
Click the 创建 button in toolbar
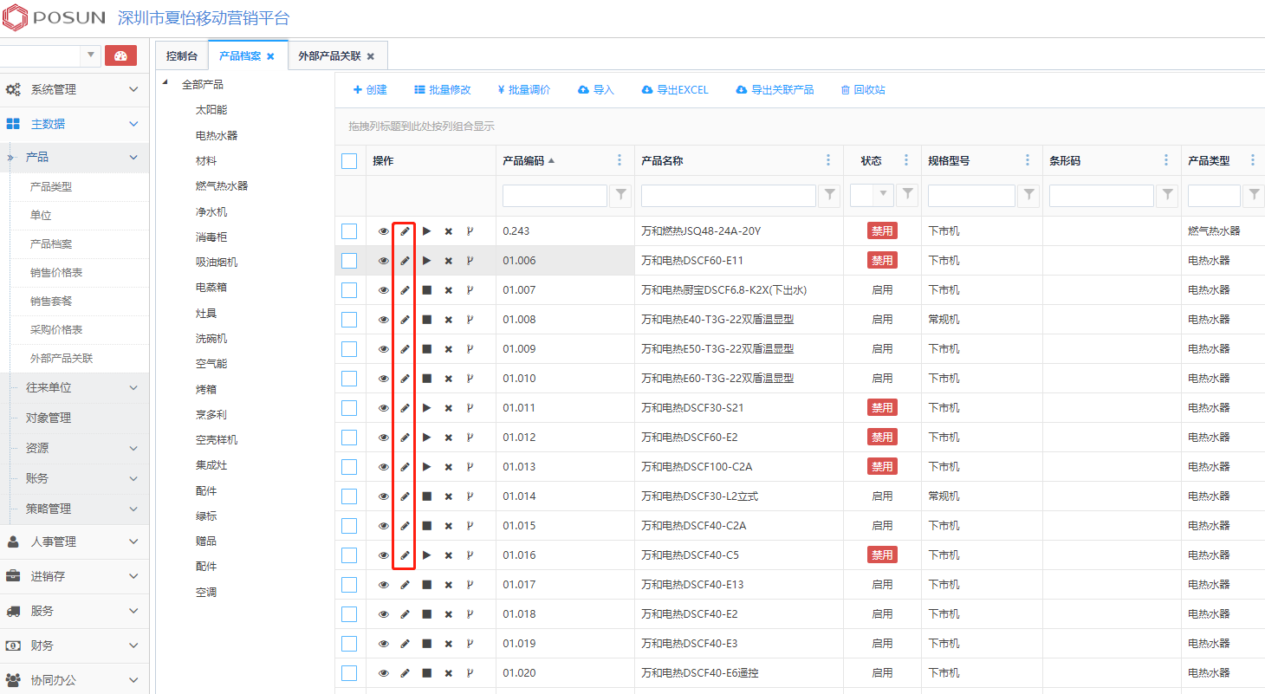(x=370, y=90)
